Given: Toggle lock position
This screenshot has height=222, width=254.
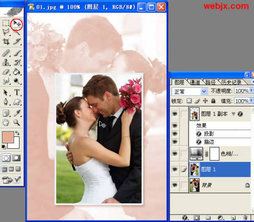Looking at the screenshot, I should coord(205,101).
